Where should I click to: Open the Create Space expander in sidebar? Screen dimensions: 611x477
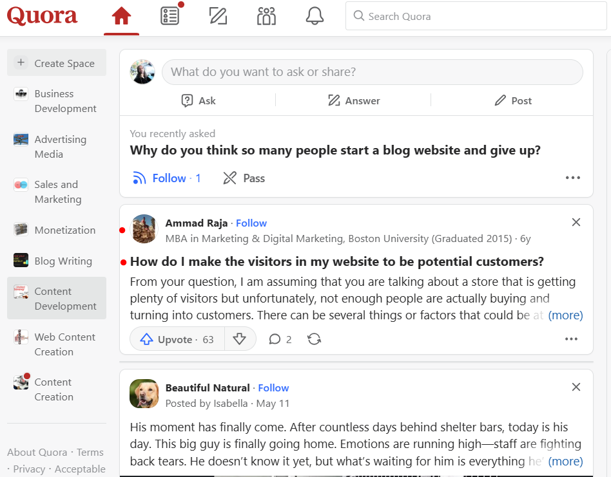(x=56, y=62)
